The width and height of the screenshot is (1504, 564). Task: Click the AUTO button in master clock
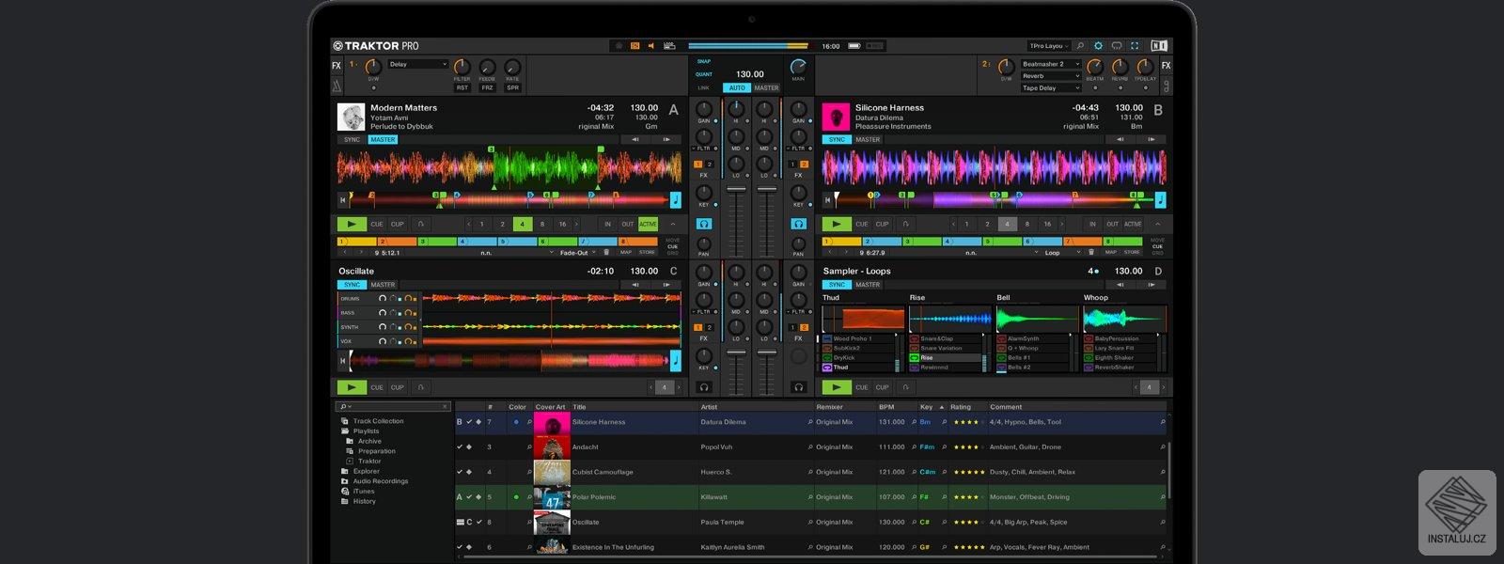(737, 88)
